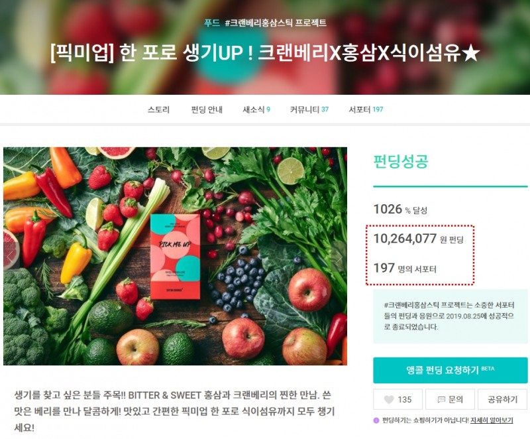Screen dimensions: 530x439
Task: Click the project title heading
Action: click(x=265, y=53)
